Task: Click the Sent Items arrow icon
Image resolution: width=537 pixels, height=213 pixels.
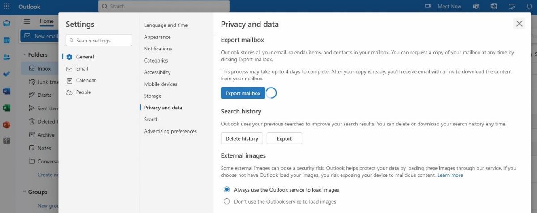Action: (x=32, y=108)
